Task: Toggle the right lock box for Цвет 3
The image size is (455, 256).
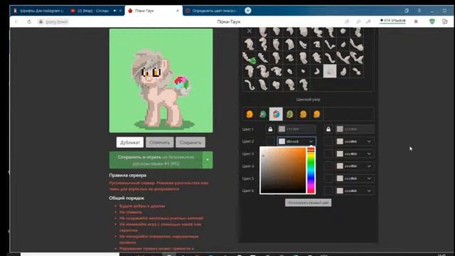Action: [328, 154]
